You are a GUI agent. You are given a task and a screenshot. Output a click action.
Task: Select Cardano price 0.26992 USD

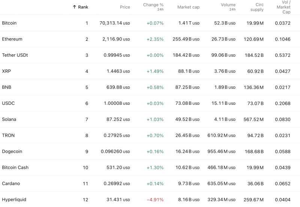pyautogui.click(x=117, y=183)
